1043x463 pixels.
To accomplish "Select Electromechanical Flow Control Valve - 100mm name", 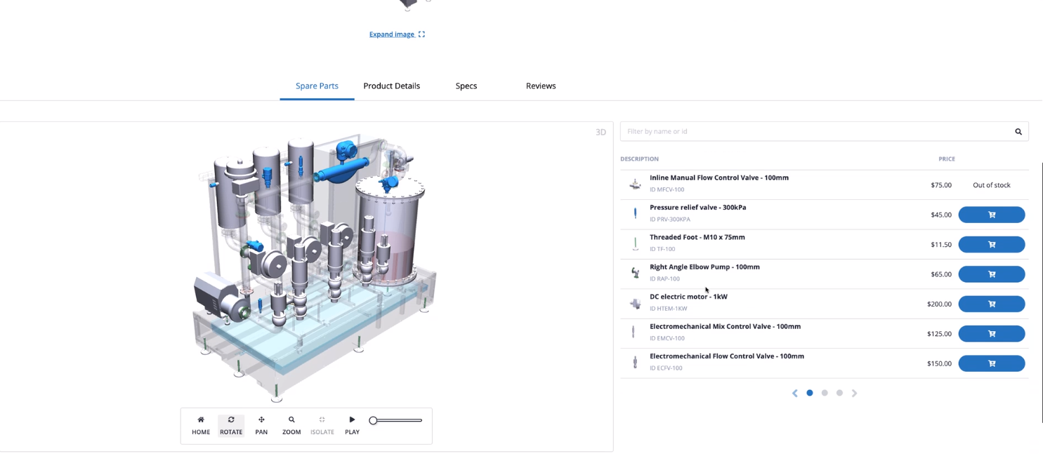I will point(727,356).
